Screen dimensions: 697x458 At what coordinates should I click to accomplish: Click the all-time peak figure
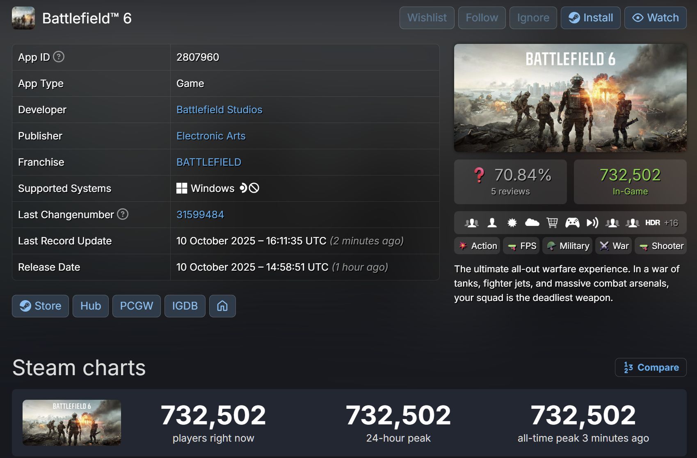click(x=583, y=415)
